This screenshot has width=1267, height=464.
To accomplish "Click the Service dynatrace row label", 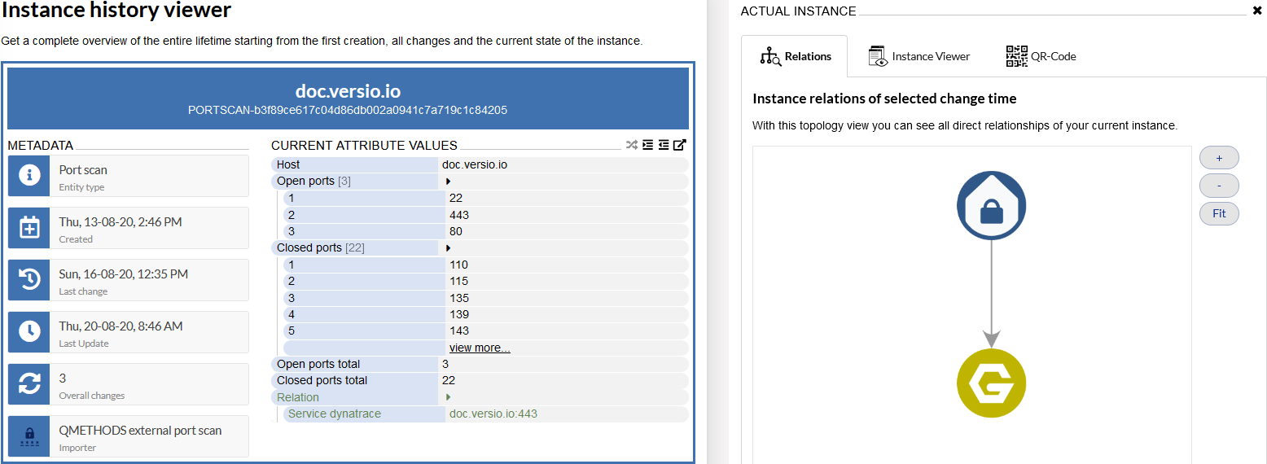I will pos(335,414).
